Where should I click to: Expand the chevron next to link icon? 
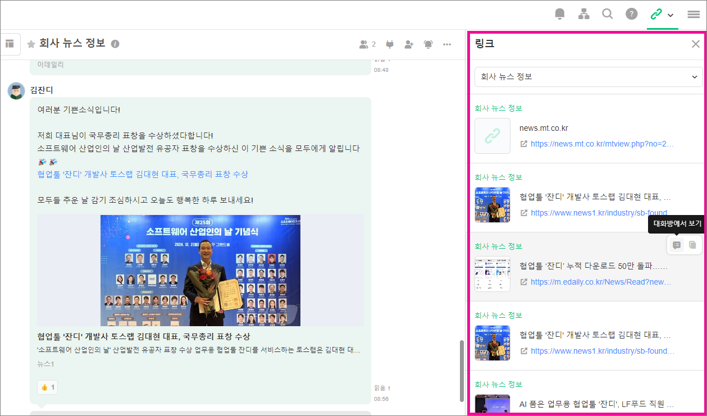pyautogui.click(x=670, y=15)
